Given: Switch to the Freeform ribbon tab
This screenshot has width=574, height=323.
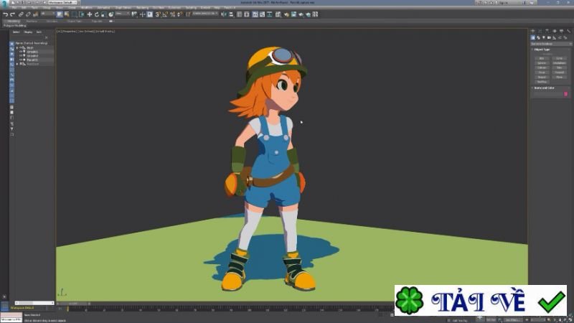Looking at the screenshot, I should pos(32,21).
